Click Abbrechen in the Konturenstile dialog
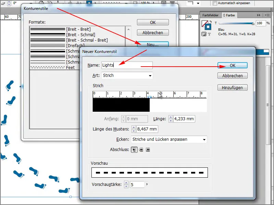The image size is (274, 205). (x=153, y=32)
